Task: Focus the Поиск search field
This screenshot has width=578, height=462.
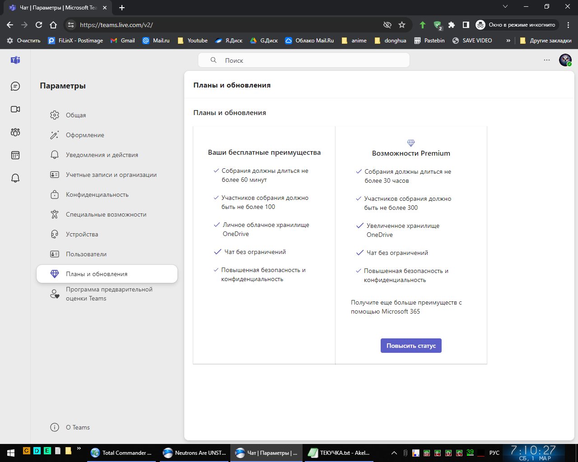Action: click(x=303, y=60)
